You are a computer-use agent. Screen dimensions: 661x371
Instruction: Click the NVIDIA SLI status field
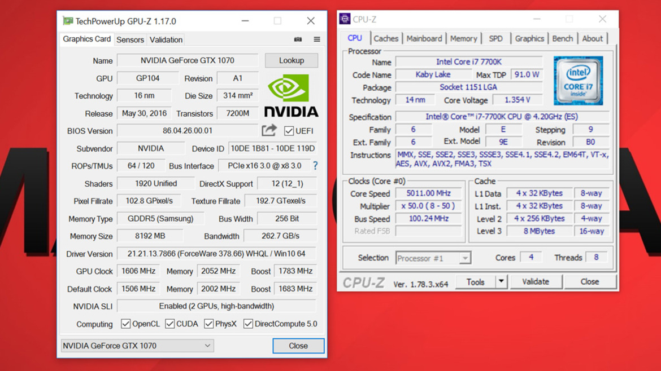click(x=216, y=306)
